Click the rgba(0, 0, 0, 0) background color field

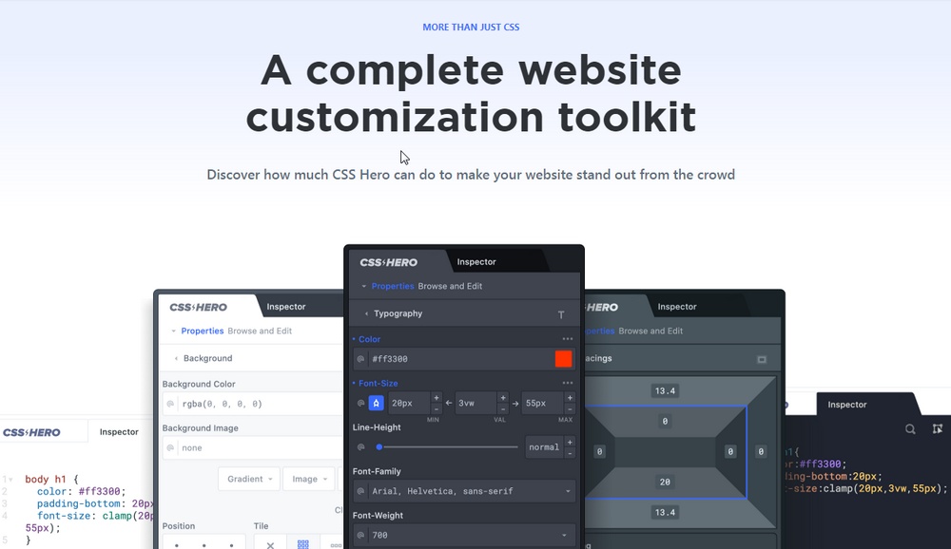click(252, 404)
